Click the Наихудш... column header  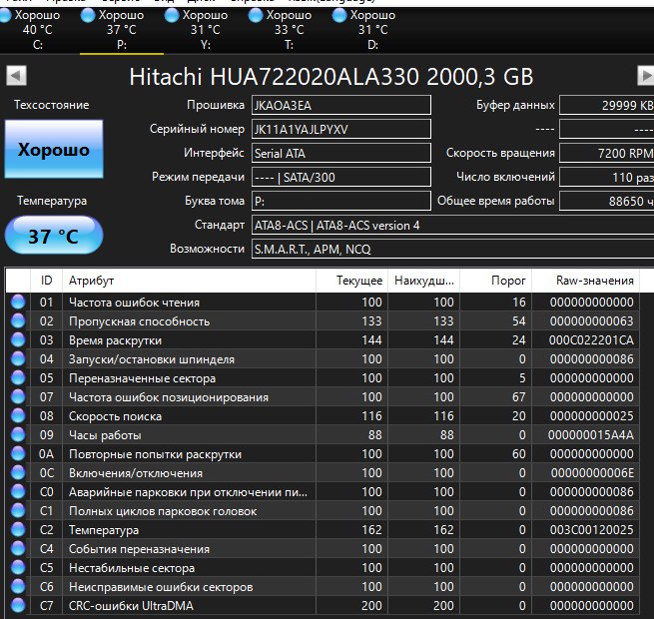click(423, 281)
